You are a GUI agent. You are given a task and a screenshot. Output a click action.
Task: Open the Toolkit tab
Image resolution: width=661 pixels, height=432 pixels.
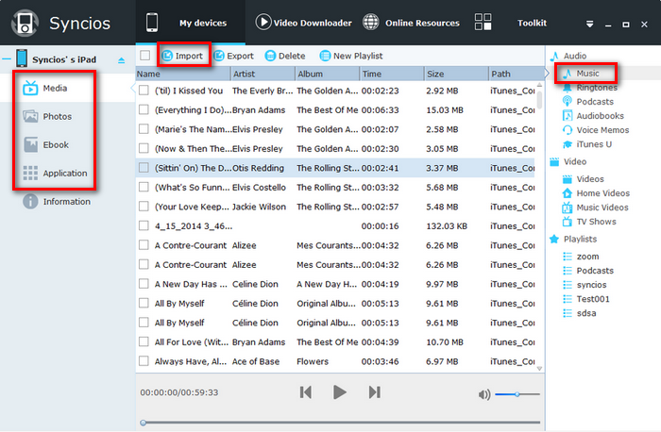[x=532, y=23]
